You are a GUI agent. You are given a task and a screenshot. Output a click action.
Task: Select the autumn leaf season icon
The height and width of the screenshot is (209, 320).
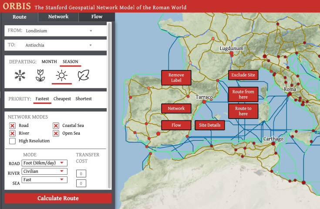pyautogui.click(x=83, y=76)
